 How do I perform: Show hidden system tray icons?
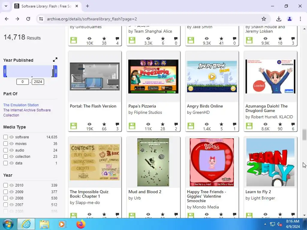click(265, 224)
